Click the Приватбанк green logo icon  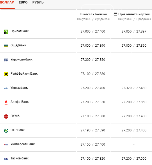(x=6, y=32)
